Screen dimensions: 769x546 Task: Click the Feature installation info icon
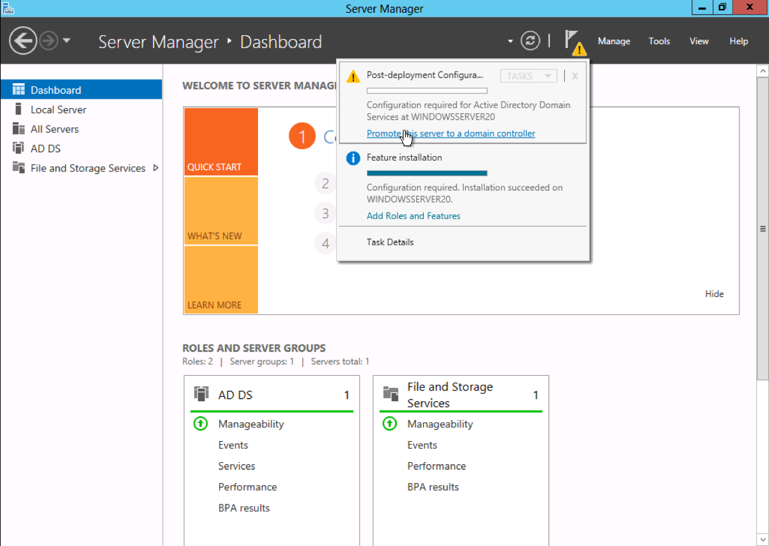coord(353,158)
